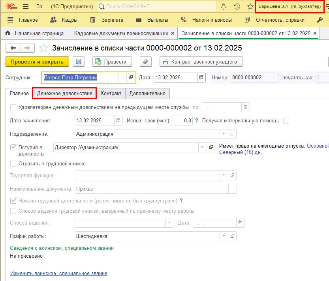Toggle Начало трудовой деятельности checkbox
This screenshot has width=329, height=281.
click(13, 200)
